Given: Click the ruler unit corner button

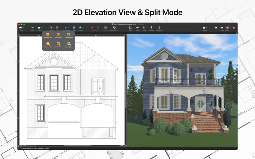Looking at the screenshot, I should click(18, 35).
